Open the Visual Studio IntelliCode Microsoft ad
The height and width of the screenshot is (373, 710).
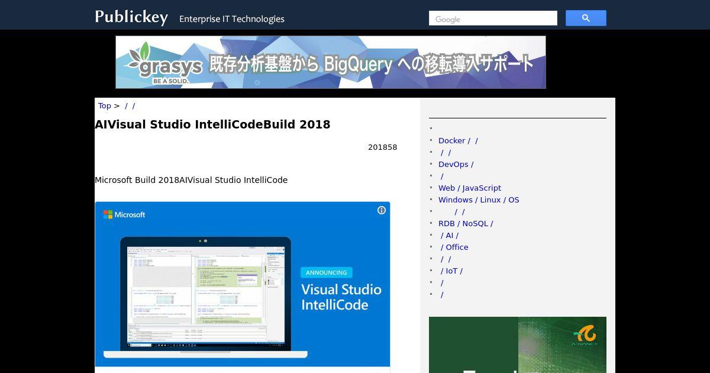[243, 284]
